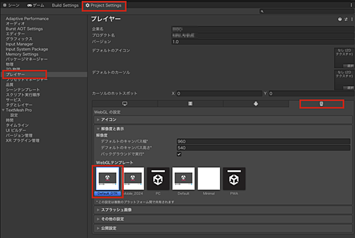Open Burst AOT Settings

pos(24,29)
